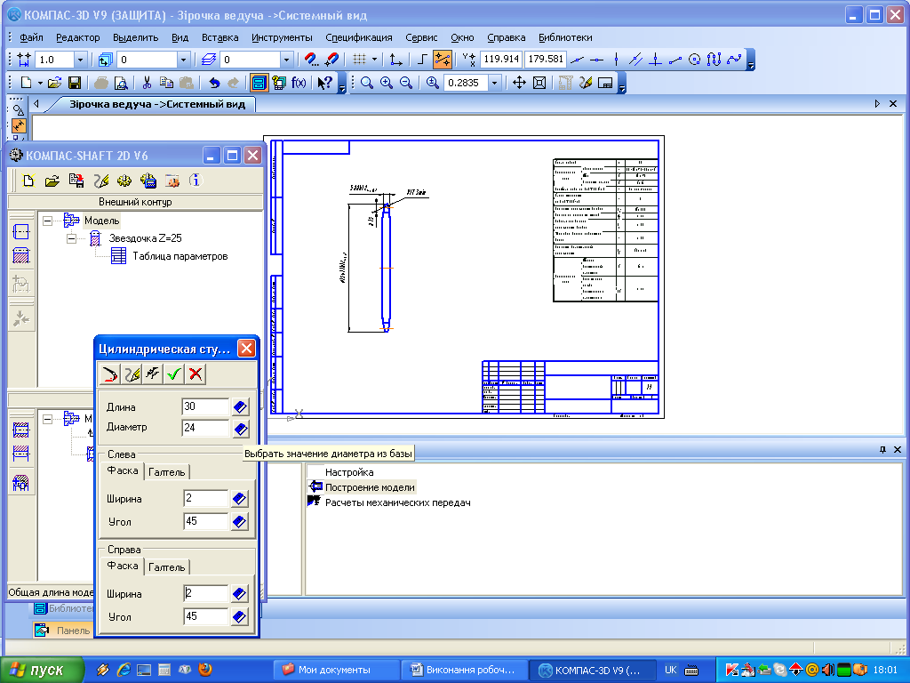Click New model icon in SHAFT 2D window
The height and width of the screenshot is (683, 910).
tap(28, 181)
